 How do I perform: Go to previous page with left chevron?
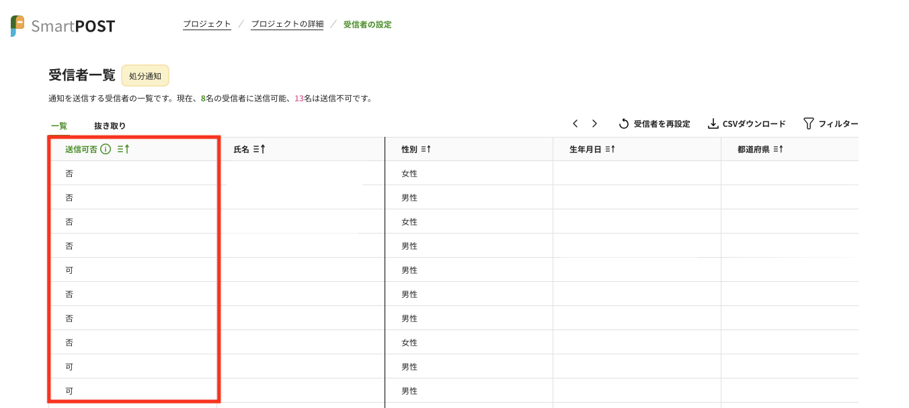point(576,123)
